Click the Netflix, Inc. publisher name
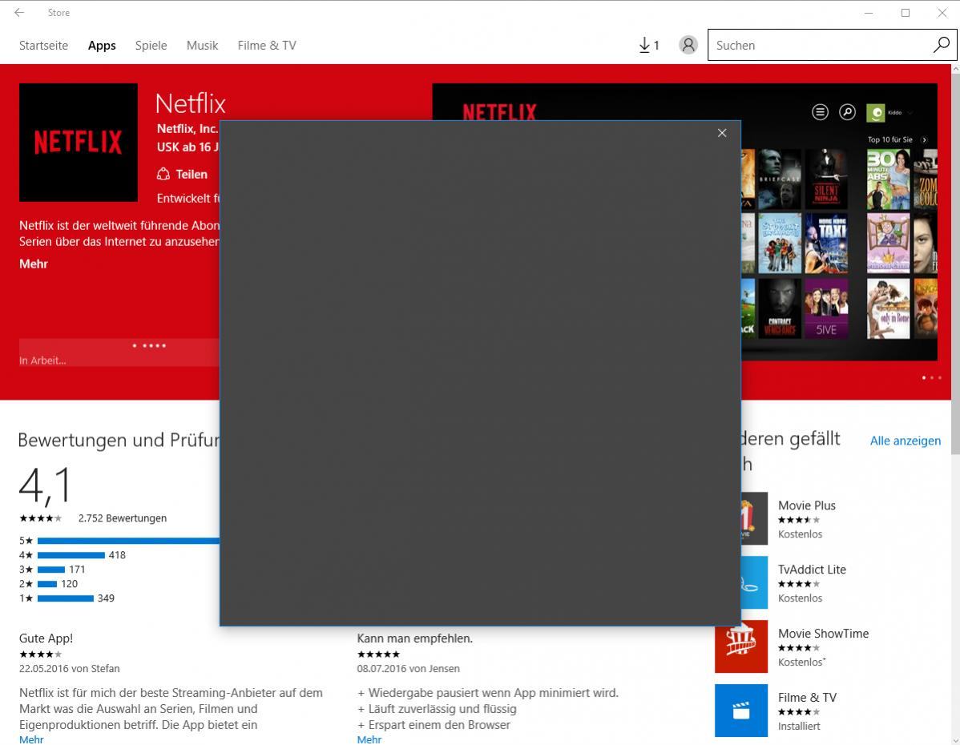This screenshot has width=960, height=745. click(x=188, y=128)
